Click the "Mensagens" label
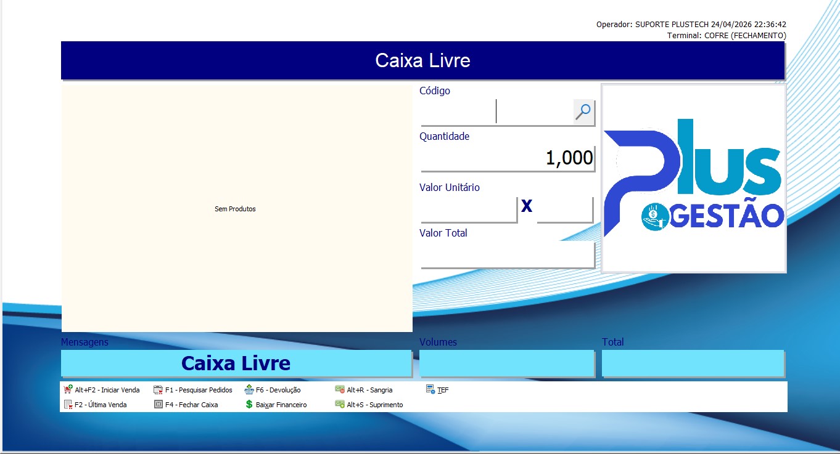The image size is (840, 454). pyautogui.click(x=84, y=342)
